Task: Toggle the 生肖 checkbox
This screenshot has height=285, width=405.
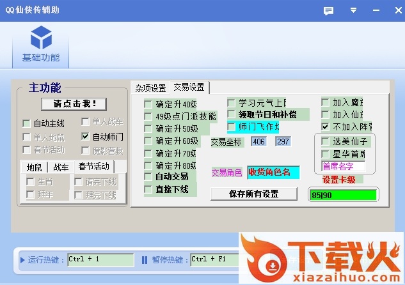Action: [30, 182]
